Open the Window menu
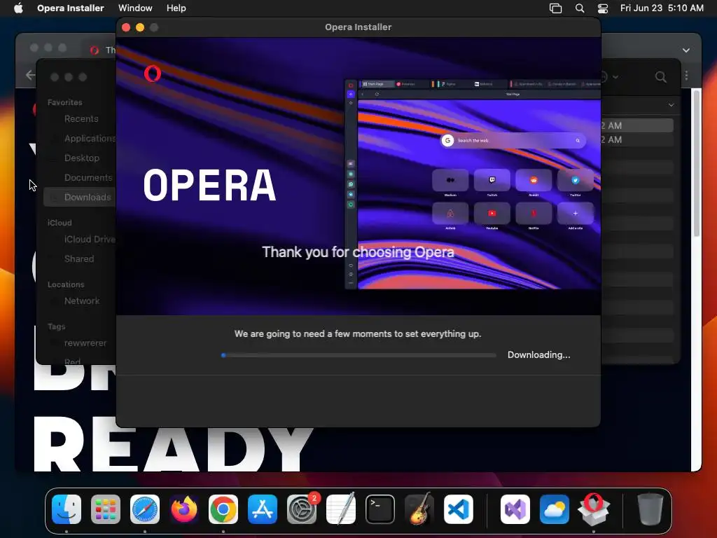 point(135,8)
